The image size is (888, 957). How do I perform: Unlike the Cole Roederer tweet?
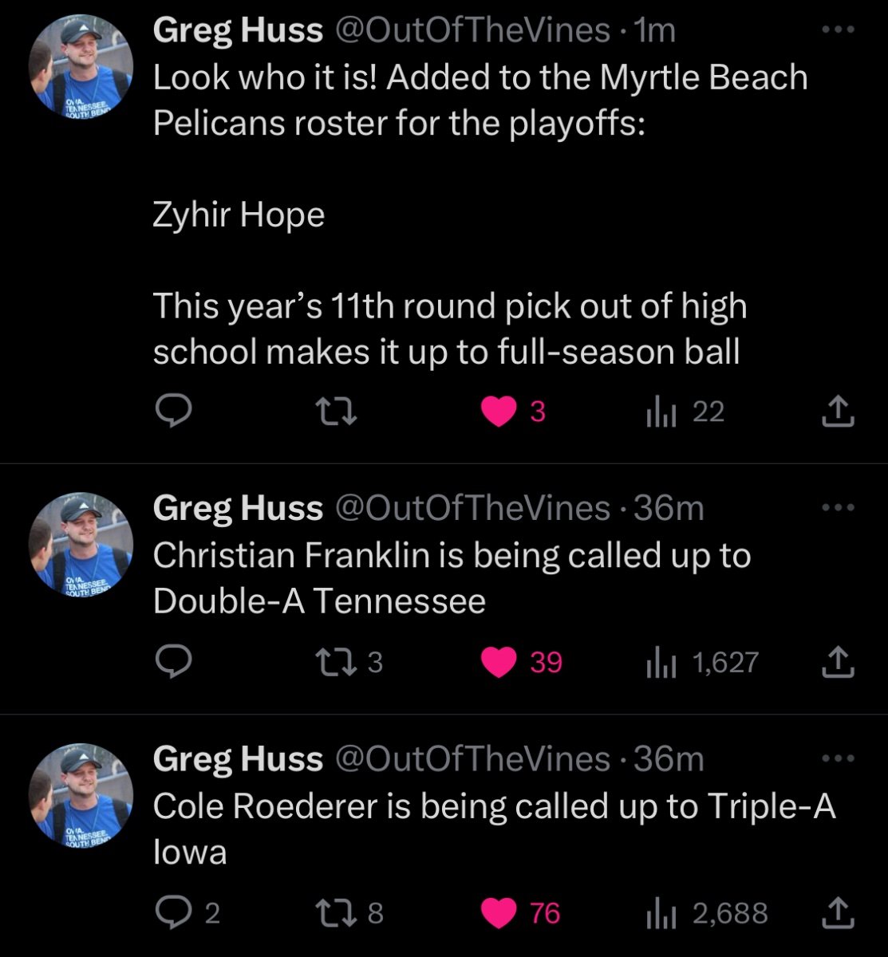(x=499, y=912)
